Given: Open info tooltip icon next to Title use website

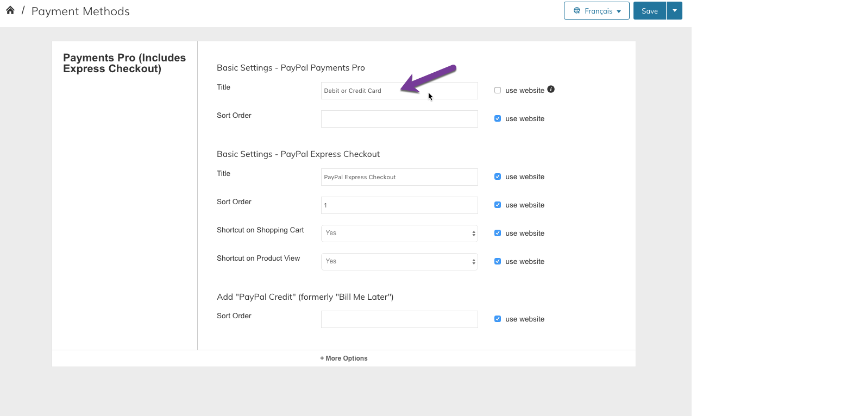Looking at the screenshot, I should tap(551, 89).
